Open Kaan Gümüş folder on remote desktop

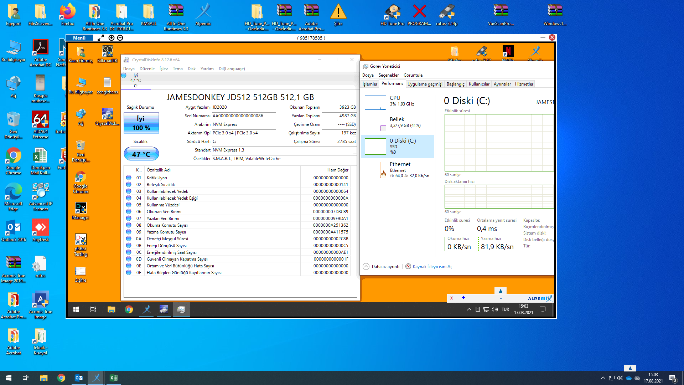point(81,54)
